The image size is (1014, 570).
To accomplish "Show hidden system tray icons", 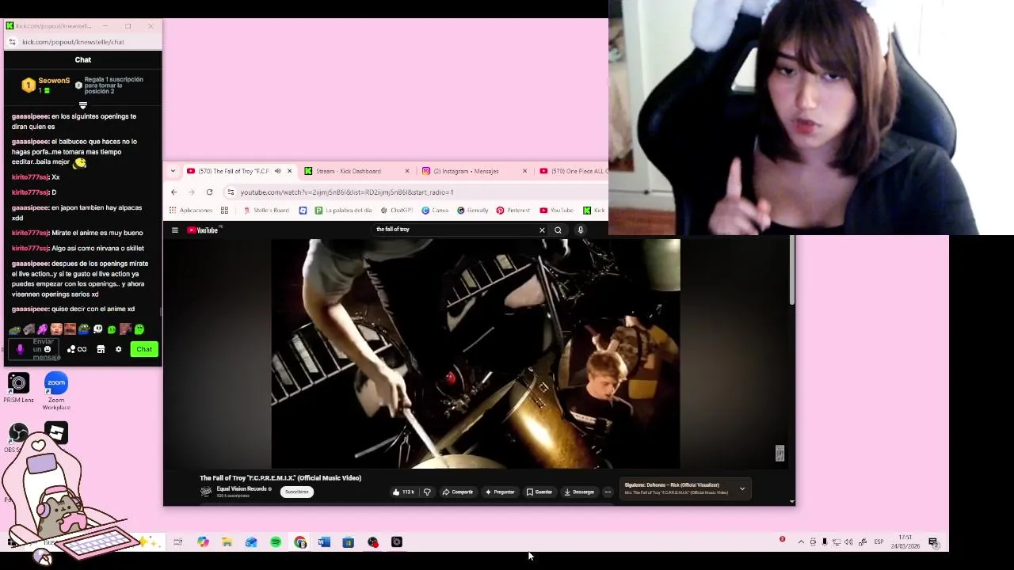I will click(x=801, y=542).
